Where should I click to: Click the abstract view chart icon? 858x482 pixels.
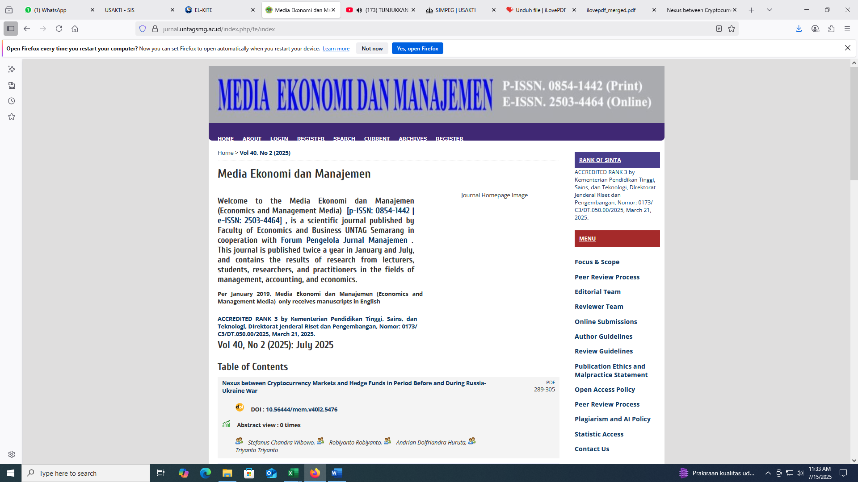tap(227, 424)
